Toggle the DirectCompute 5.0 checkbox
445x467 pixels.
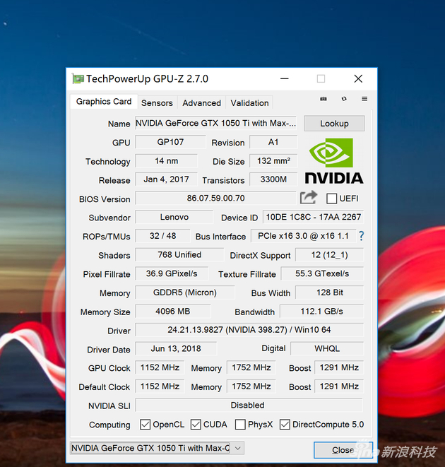(x=285, y=425)
